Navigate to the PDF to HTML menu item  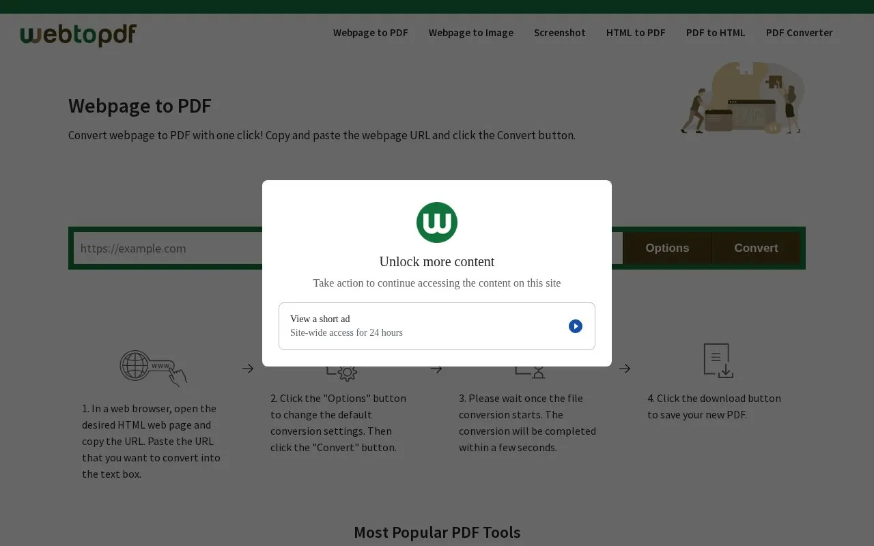pyautogui.click(x=716, y=33)
